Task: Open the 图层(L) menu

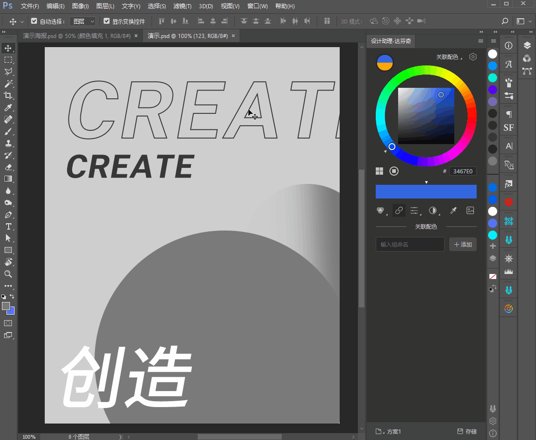Action: tap(105, 6)
